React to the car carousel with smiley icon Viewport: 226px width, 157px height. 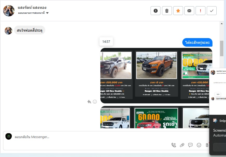click(95, 102)
